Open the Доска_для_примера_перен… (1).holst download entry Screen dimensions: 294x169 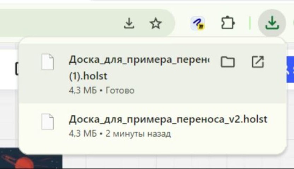[152, 73]
